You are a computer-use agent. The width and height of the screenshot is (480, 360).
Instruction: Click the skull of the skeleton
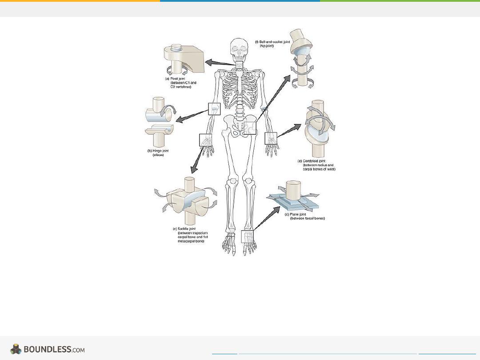pyautogui.click(x=239, y=50)
